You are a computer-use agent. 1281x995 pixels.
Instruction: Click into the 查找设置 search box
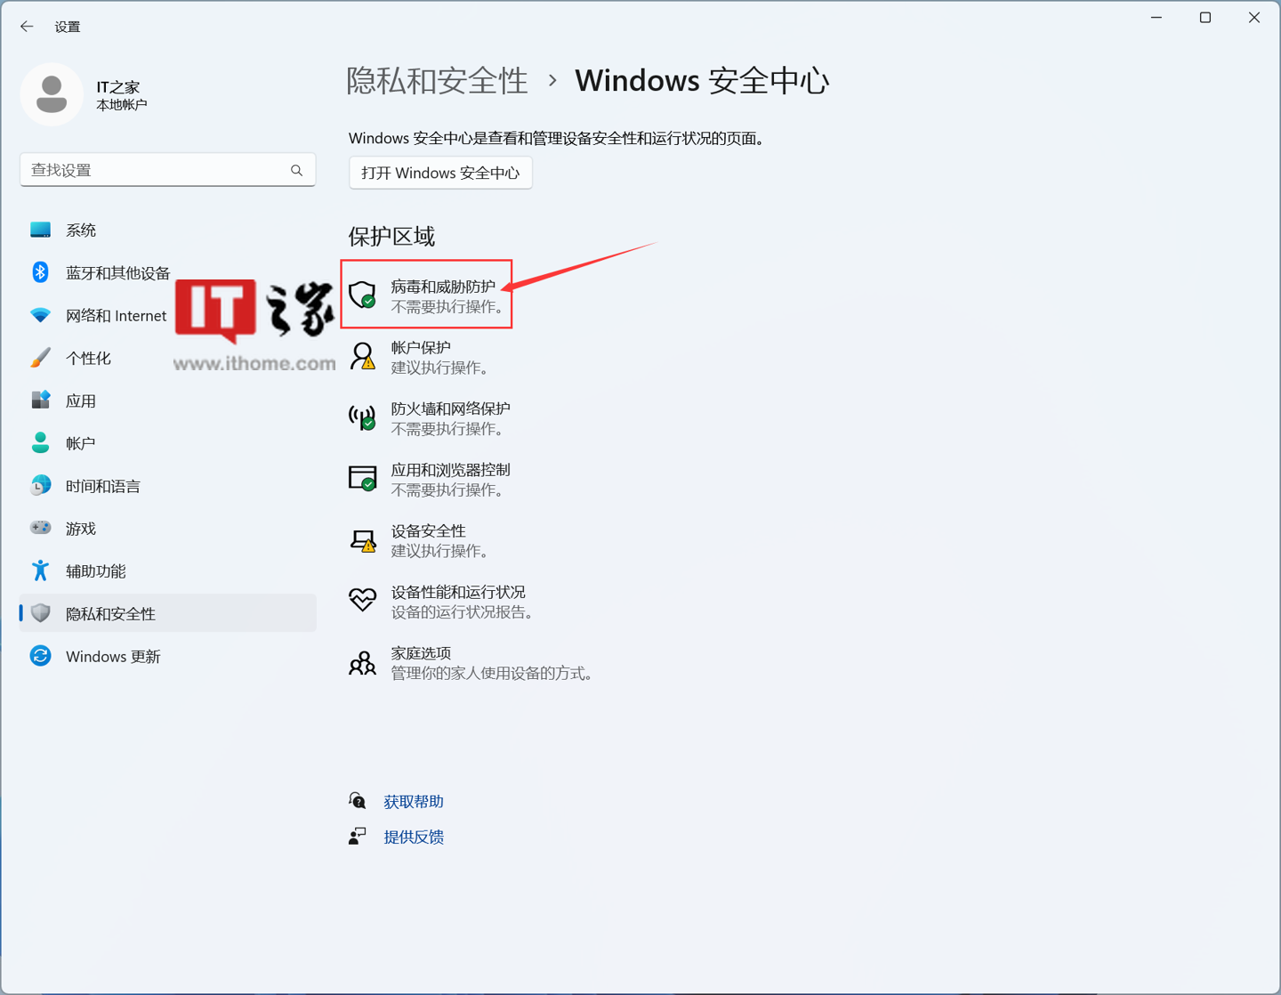pyautogui.click(x=168, y=170)
